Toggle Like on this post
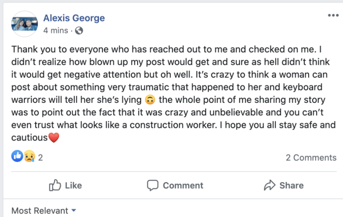This screenshot has height=217, width=343. tap(66, 185)
